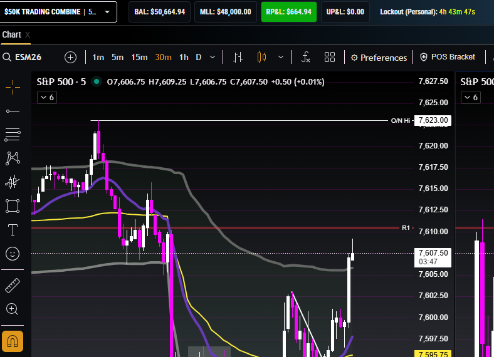Expand the more timeframes dropdown
Image resolution: width=494 pixels, height=357 pixels.
pos(213,57)
